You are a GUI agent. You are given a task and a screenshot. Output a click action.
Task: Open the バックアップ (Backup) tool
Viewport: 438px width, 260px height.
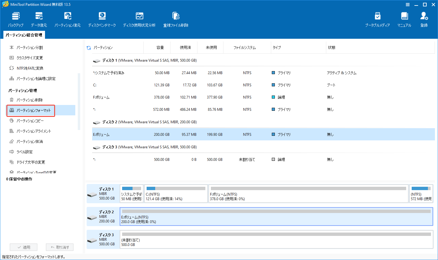[x=16, y=18]
